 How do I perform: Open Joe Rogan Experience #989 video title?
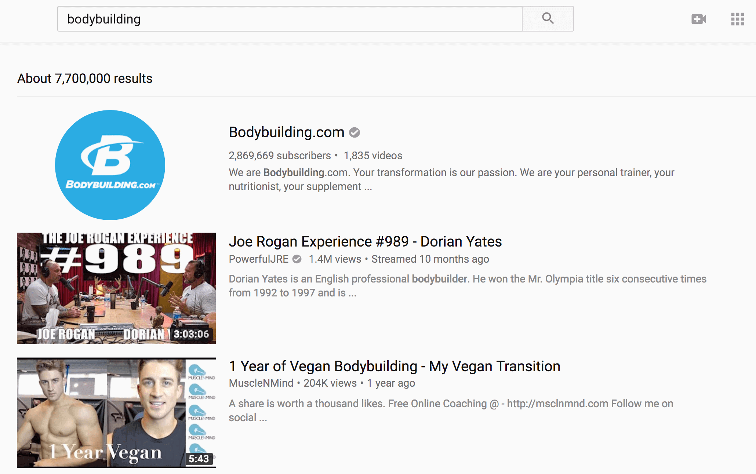coord(365,242)
